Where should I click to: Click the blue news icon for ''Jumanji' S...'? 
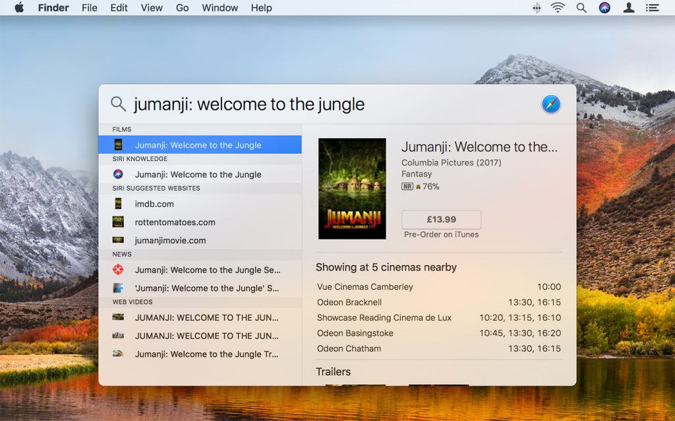click(118, 287)
